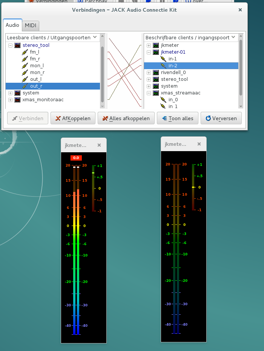264x351 pixels.
Task: Click the Patchbay button in background toolbar
Action: (x=93, y=1)
